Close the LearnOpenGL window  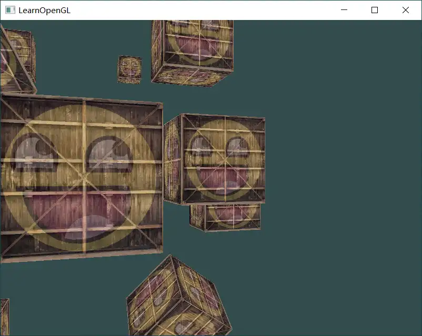[405, 10]
